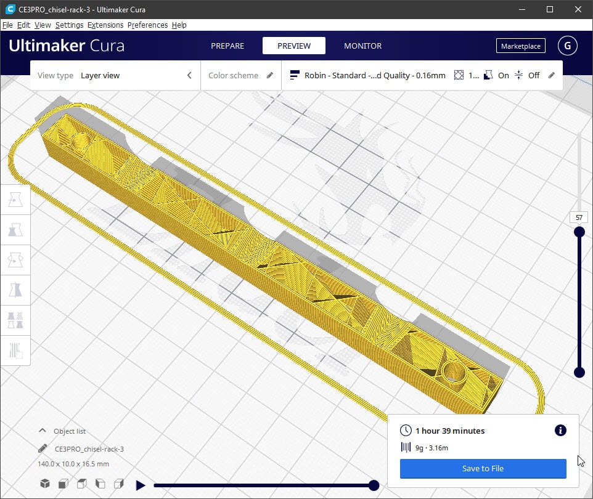The image size is (593, 499).
Task: Click the filament usage spool icon
Action: [406, 448]
